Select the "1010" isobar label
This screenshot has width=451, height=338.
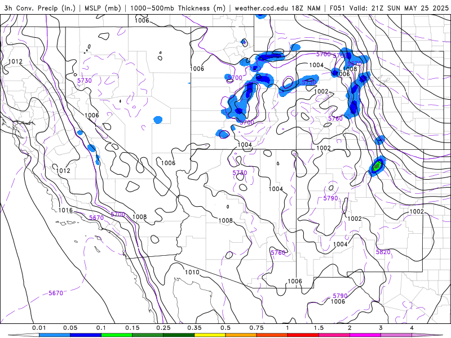192,272
